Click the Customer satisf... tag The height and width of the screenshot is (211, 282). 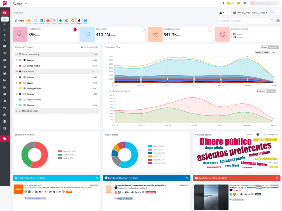pyautogui.click(x=36, y=198)
